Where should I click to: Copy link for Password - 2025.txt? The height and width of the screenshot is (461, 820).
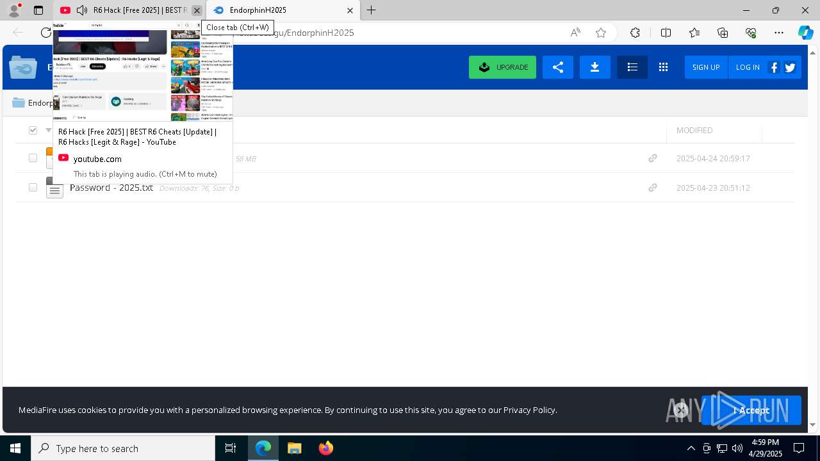[653, 188]
